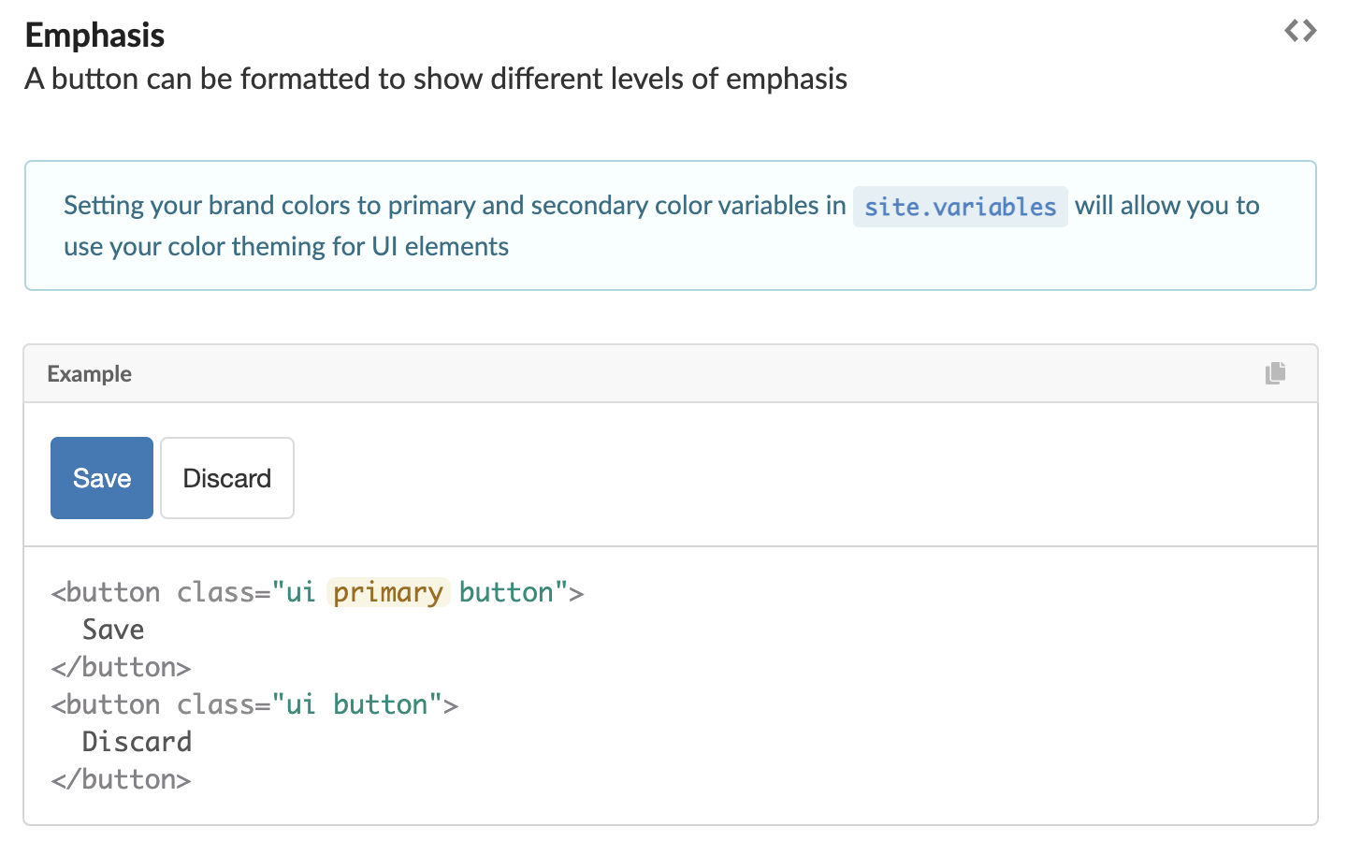The image size is (1347, 855).
Task: Click 'will allow you to' in info message
Action: (1166, 206)
